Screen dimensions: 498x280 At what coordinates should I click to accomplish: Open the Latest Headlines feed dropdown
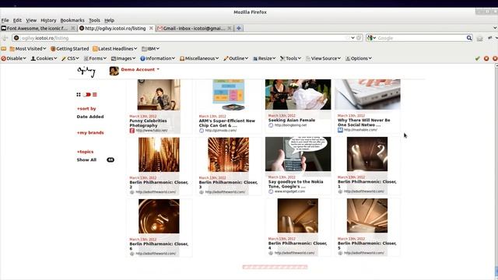(114, 48)
